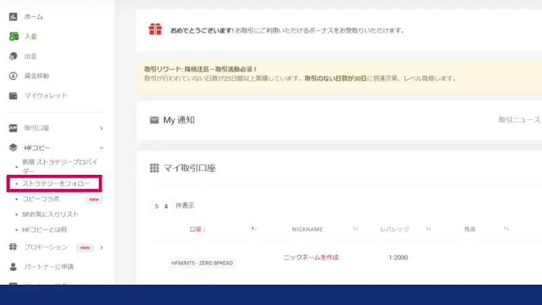Image resolution: width=542 pixels, height=305 pixels.
Task: Expand the 取引口座 submenu chevron
Action: (x=101, y=127)
